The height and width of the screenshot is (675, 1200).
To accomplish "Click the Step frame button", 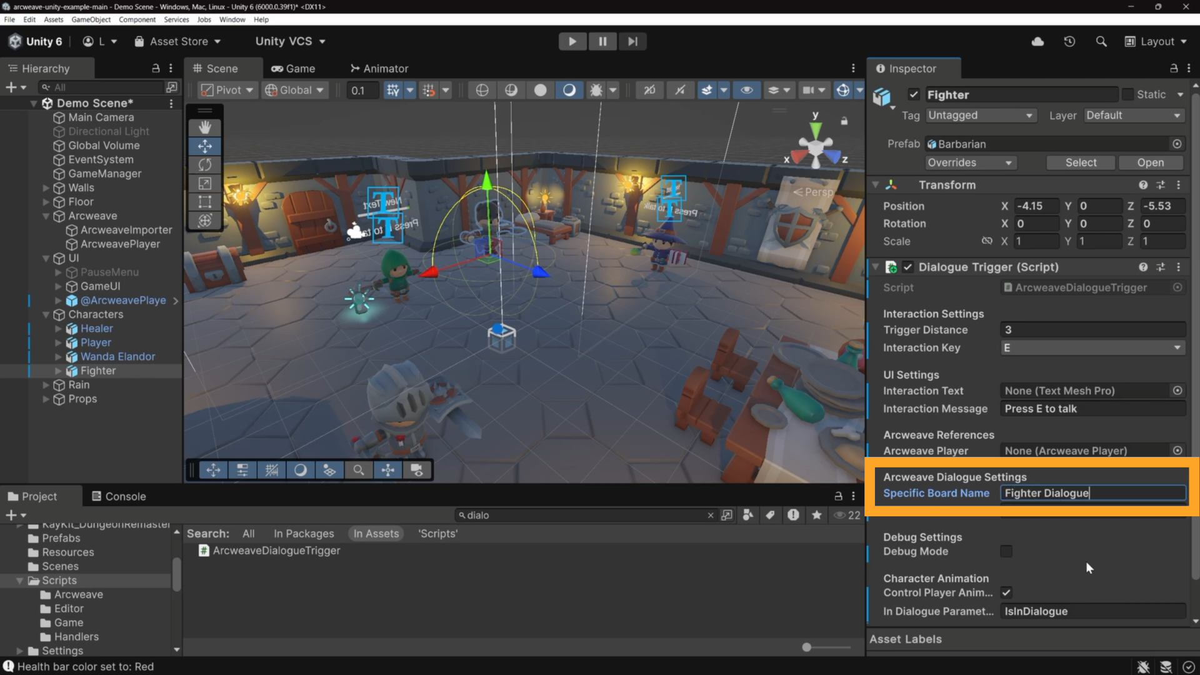I will pyautogui.click(x=632, y=41).
